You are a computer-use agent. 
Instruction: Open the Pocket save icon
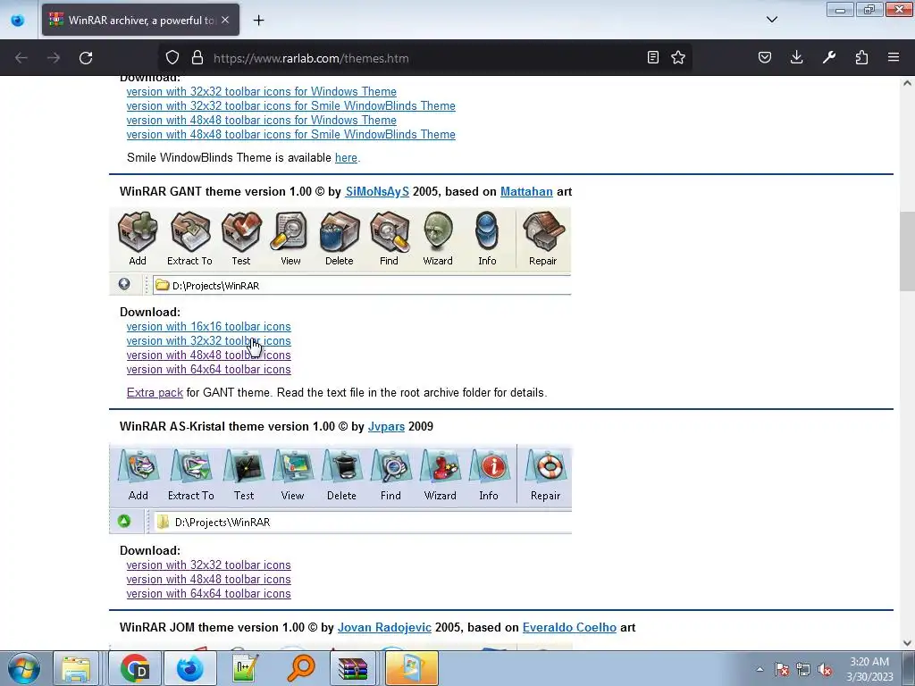[x=765, y=58]
